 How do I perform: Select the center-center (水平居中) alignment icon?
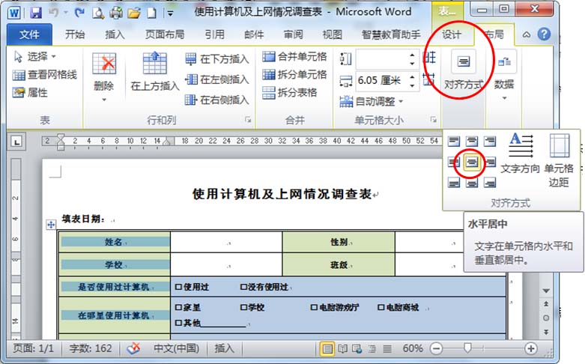click(x=472, y=161)
